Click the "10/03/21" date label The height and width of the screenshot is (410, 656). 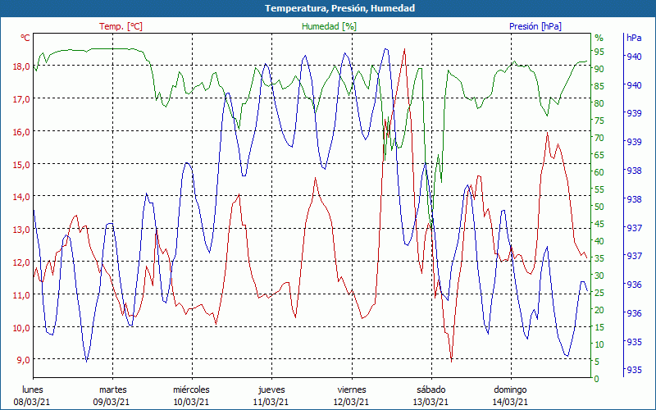coord(191,402)
